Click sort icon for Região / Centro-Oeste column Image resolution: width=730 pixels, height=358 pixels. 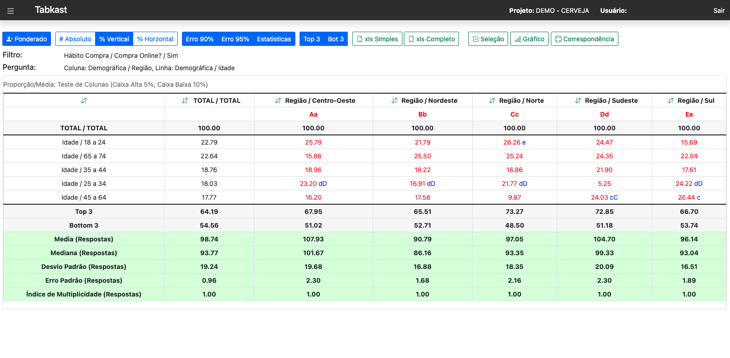click(278, 101)
